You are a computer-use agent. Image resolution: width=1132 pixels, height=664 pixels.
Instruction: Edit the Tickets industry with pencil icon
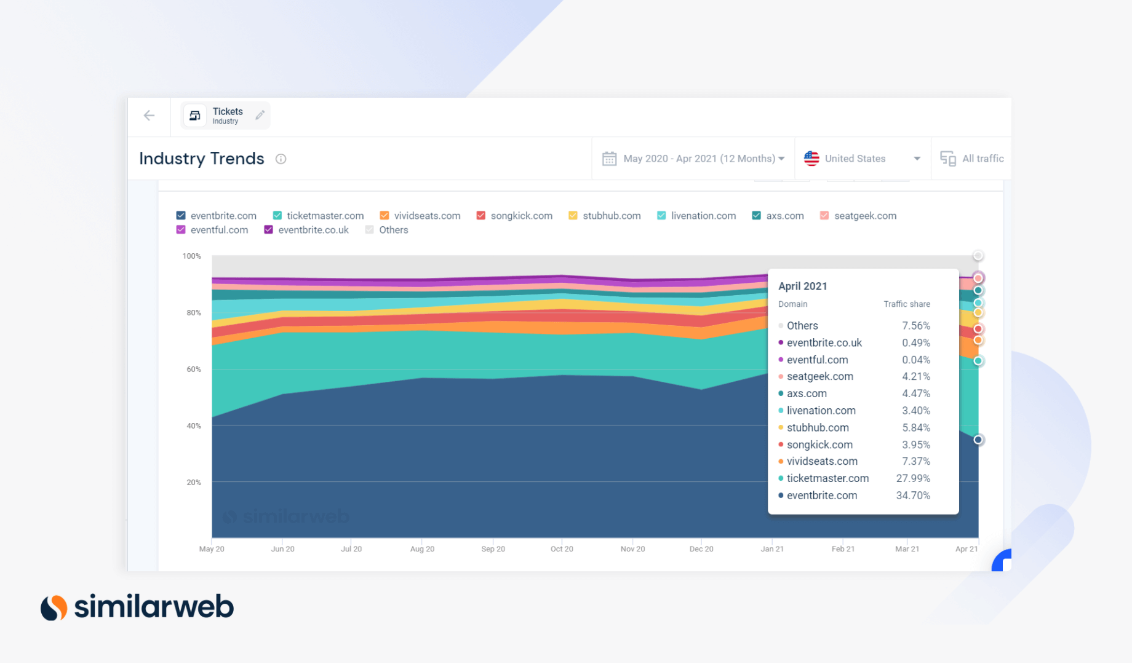260,115
